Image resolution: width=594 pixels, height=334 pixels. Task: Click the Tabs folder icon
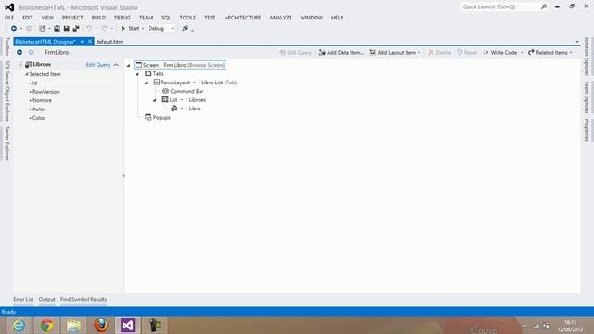148,74
